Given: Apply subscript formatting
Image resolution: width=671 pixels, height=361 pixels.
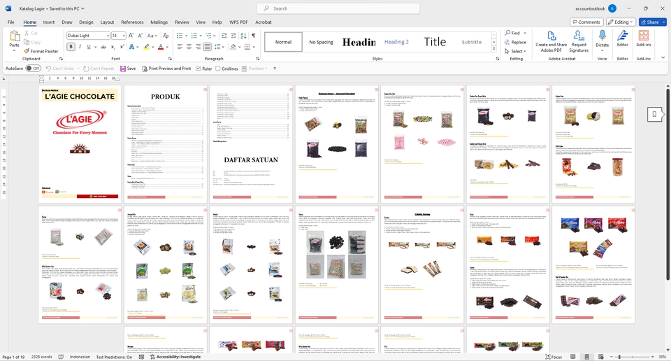Looking at the screenshot, I should 113,47.
